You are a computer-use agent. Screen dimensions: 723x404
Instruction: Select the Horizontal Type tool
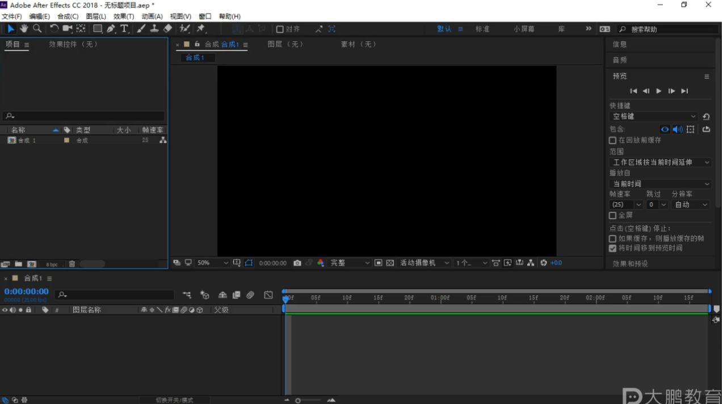click(124, 29)
